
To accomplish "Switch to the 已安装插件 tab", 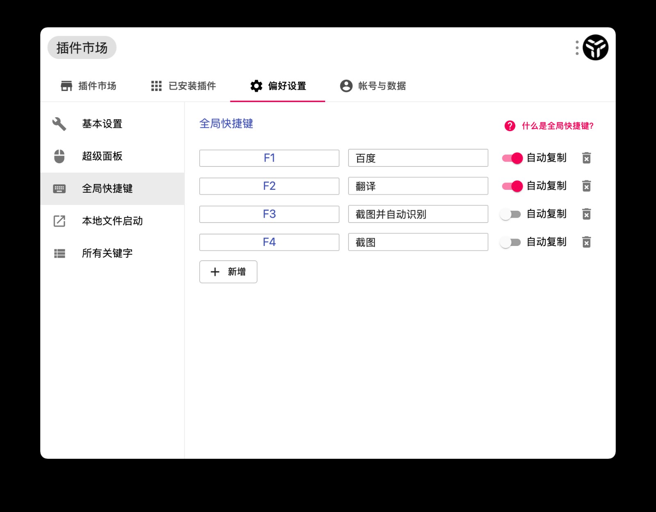I will click(x=183, y=86).
